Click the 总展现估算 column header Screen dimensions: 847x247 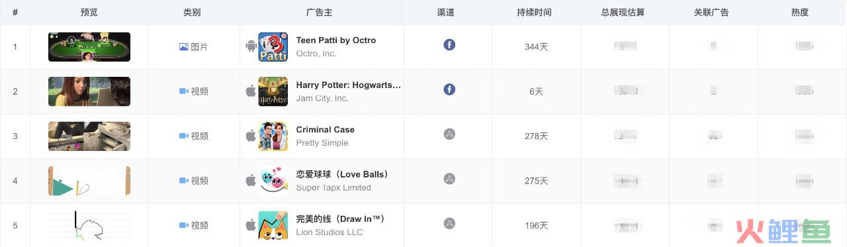[x=623, y=13]
